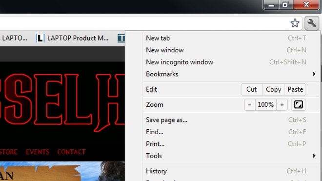The height and width of the screenshot is (181, 322).
Task: Open the CONTACT page link
Action: click(71, 152)
